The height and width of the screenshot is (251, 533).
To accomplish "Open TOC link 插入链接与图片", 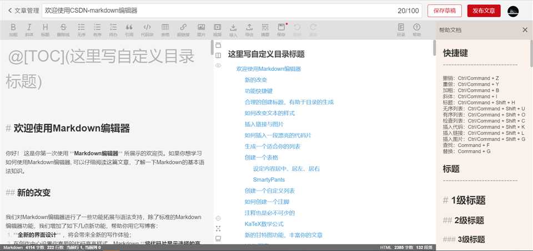I will click(264, 125).
